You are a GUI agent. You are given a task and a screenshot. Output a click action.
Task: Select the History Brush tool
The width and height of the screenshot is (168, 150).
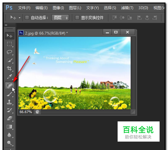9,110
